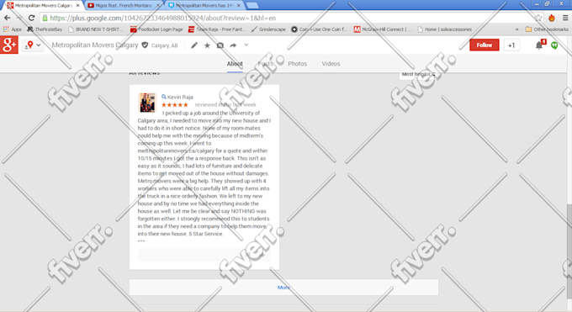Click the camera upload photo icon

[220, 45]
